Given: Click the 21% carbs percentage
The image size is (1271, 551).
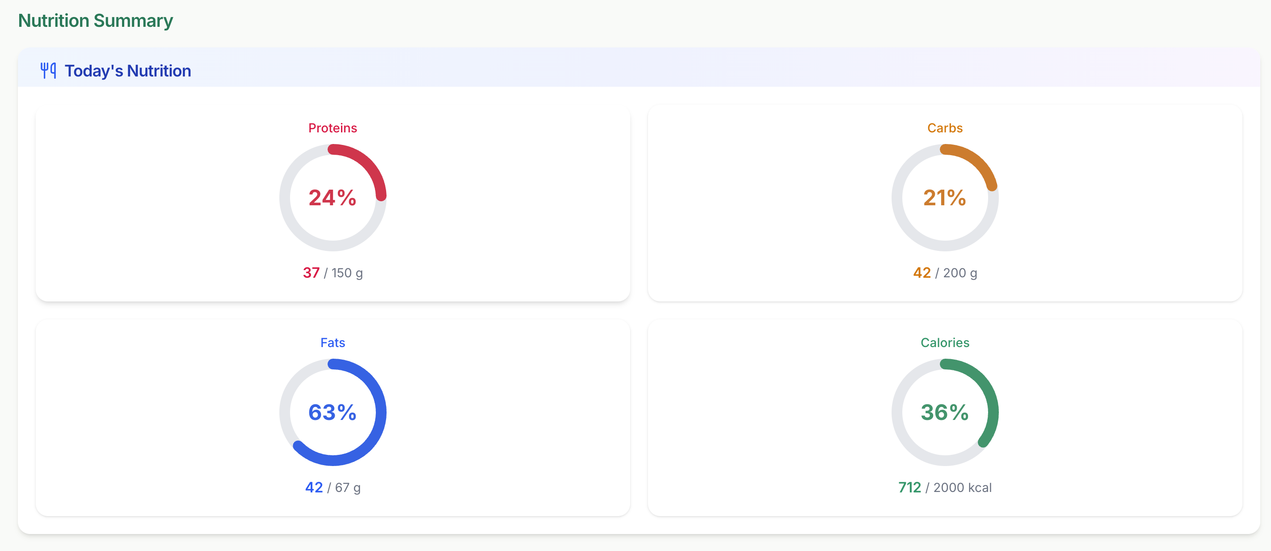Looking at the screenshot, I should [x=945, y=198].
